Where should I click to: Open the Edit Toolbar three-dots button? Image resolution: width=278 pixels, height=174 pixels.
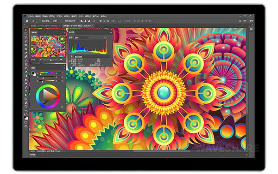coord(26,110)
